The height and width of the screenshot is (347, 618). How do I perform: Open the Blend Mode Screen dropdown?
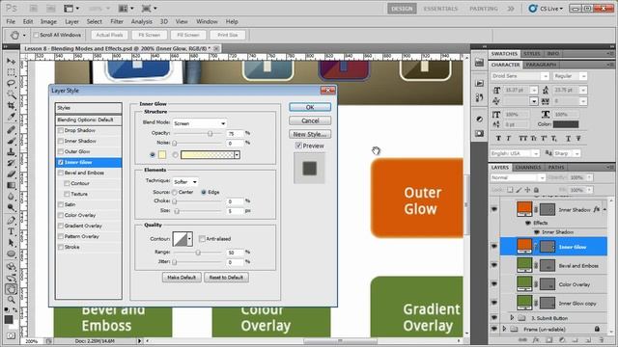[x=200, y=123]
